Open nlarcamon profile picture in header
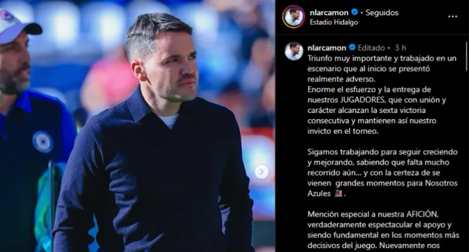Screen dimensions: 469x252 click(293, 17)
